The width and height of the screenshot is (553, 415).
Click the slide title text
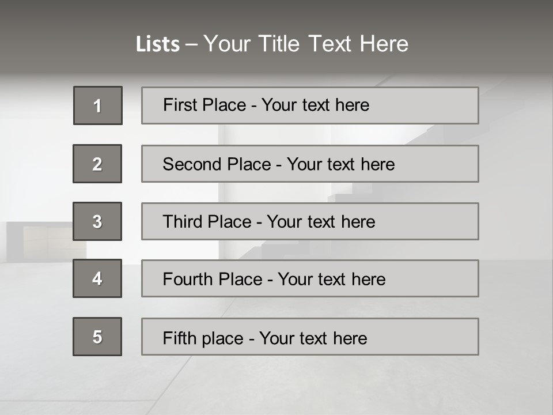click(272, 44)
